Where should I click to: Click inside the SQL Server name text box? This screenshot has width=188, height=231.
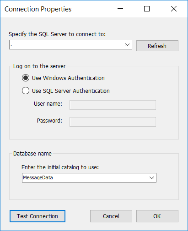(66, 45)
